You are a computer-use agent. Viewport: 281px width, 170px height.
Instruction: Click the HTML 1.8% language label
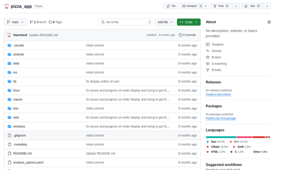[218, 152]
